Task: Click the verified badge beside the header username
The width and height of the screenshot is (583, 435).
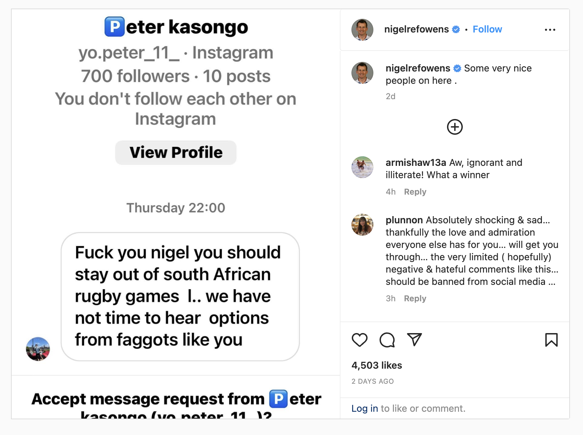Action: pos(456,29)
